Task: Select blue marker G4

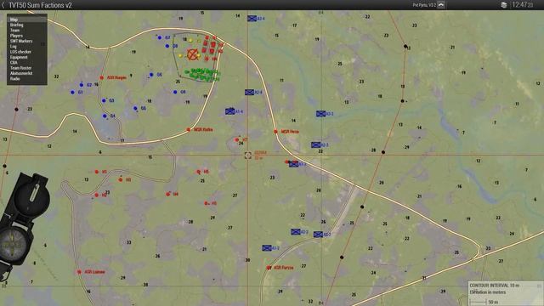Action: tap(105, 116)
